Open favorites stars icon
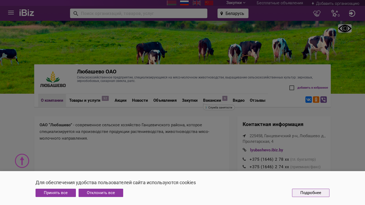The image size is (365, 205). pyautogui.click(x=335, y=13)
